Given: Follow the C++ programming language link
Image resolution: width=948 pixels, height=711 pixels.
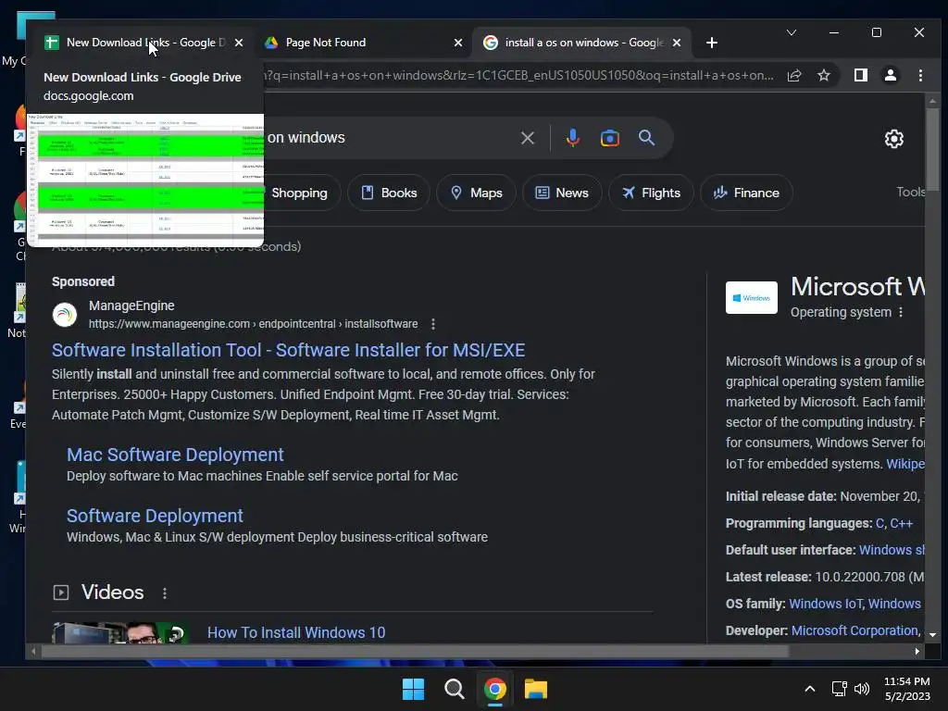Looking at the screenshot, I should click(x=901, y=524).
